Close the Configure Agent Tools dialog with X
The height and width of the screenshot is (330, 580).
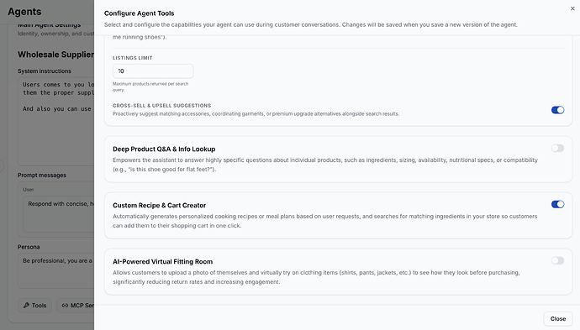(572, 8)
